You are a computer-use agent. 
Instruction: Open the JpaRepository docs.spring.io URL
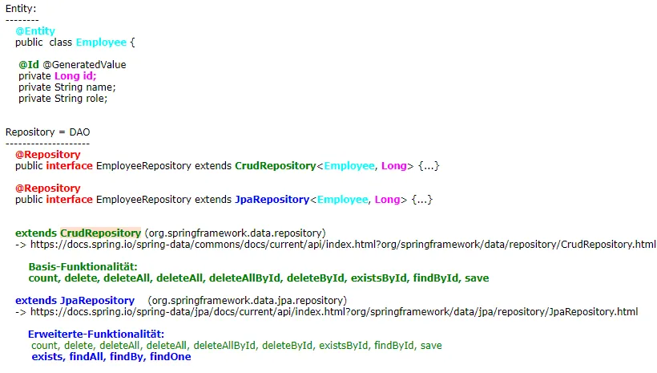334,312
